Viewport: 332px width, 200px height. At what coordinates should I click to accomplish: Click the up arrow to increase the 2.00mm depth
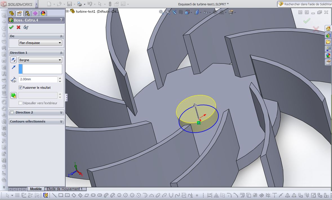pos(60,78)
